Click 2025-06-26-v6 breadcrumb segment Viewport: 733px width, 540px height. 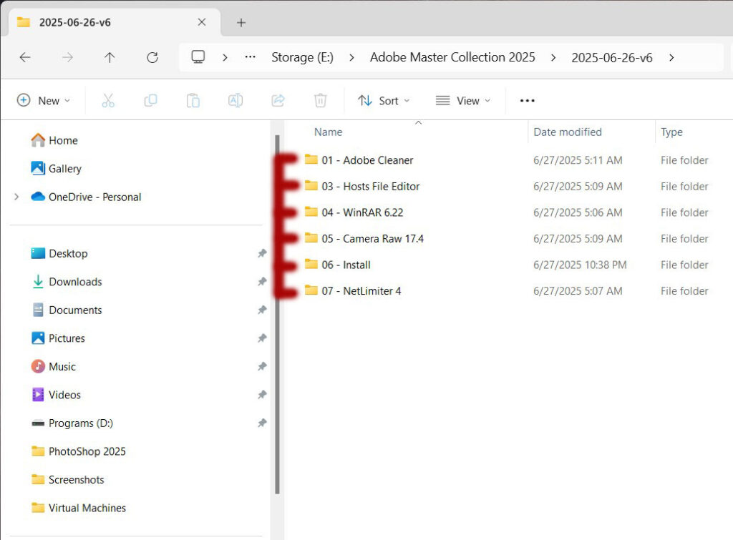tap(612, 57)
